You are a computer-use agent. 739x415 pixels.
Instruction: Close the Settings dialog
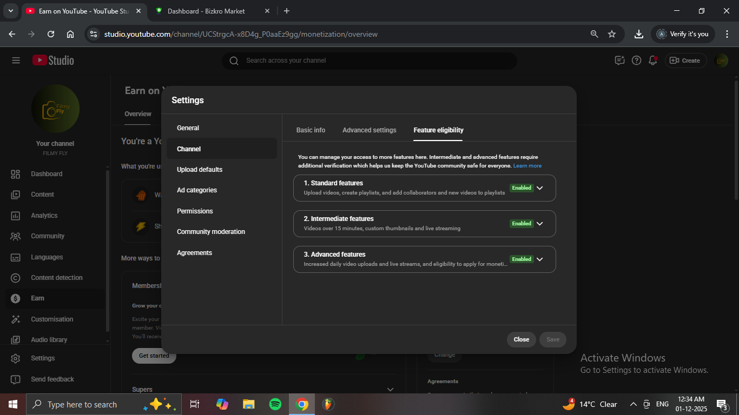(x=521, y=339)
